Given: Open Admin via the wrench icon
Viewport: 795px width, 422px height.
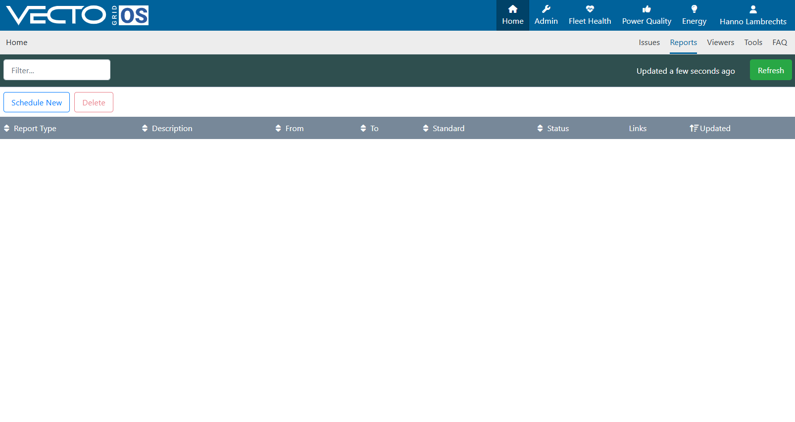Looking at the screenshot, I should coord(546,9).
